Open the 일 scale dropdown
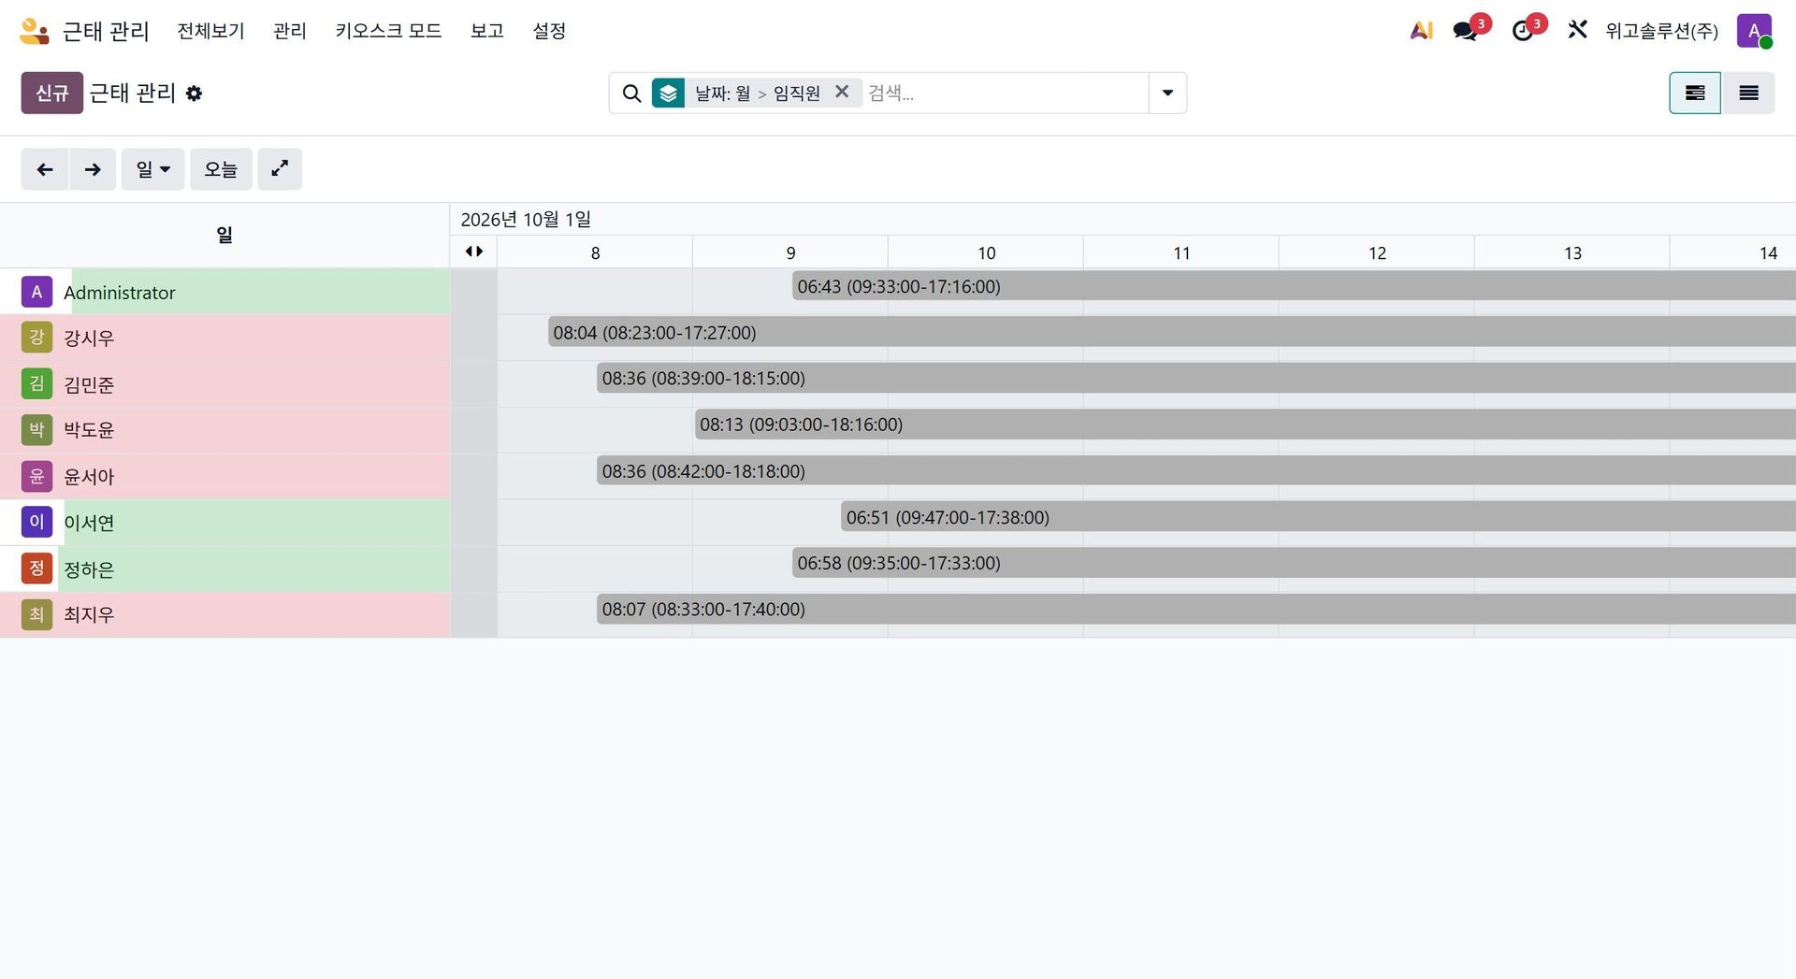Screen dimensions: 1796x979 pyautogui.click(x=152, y=169)
